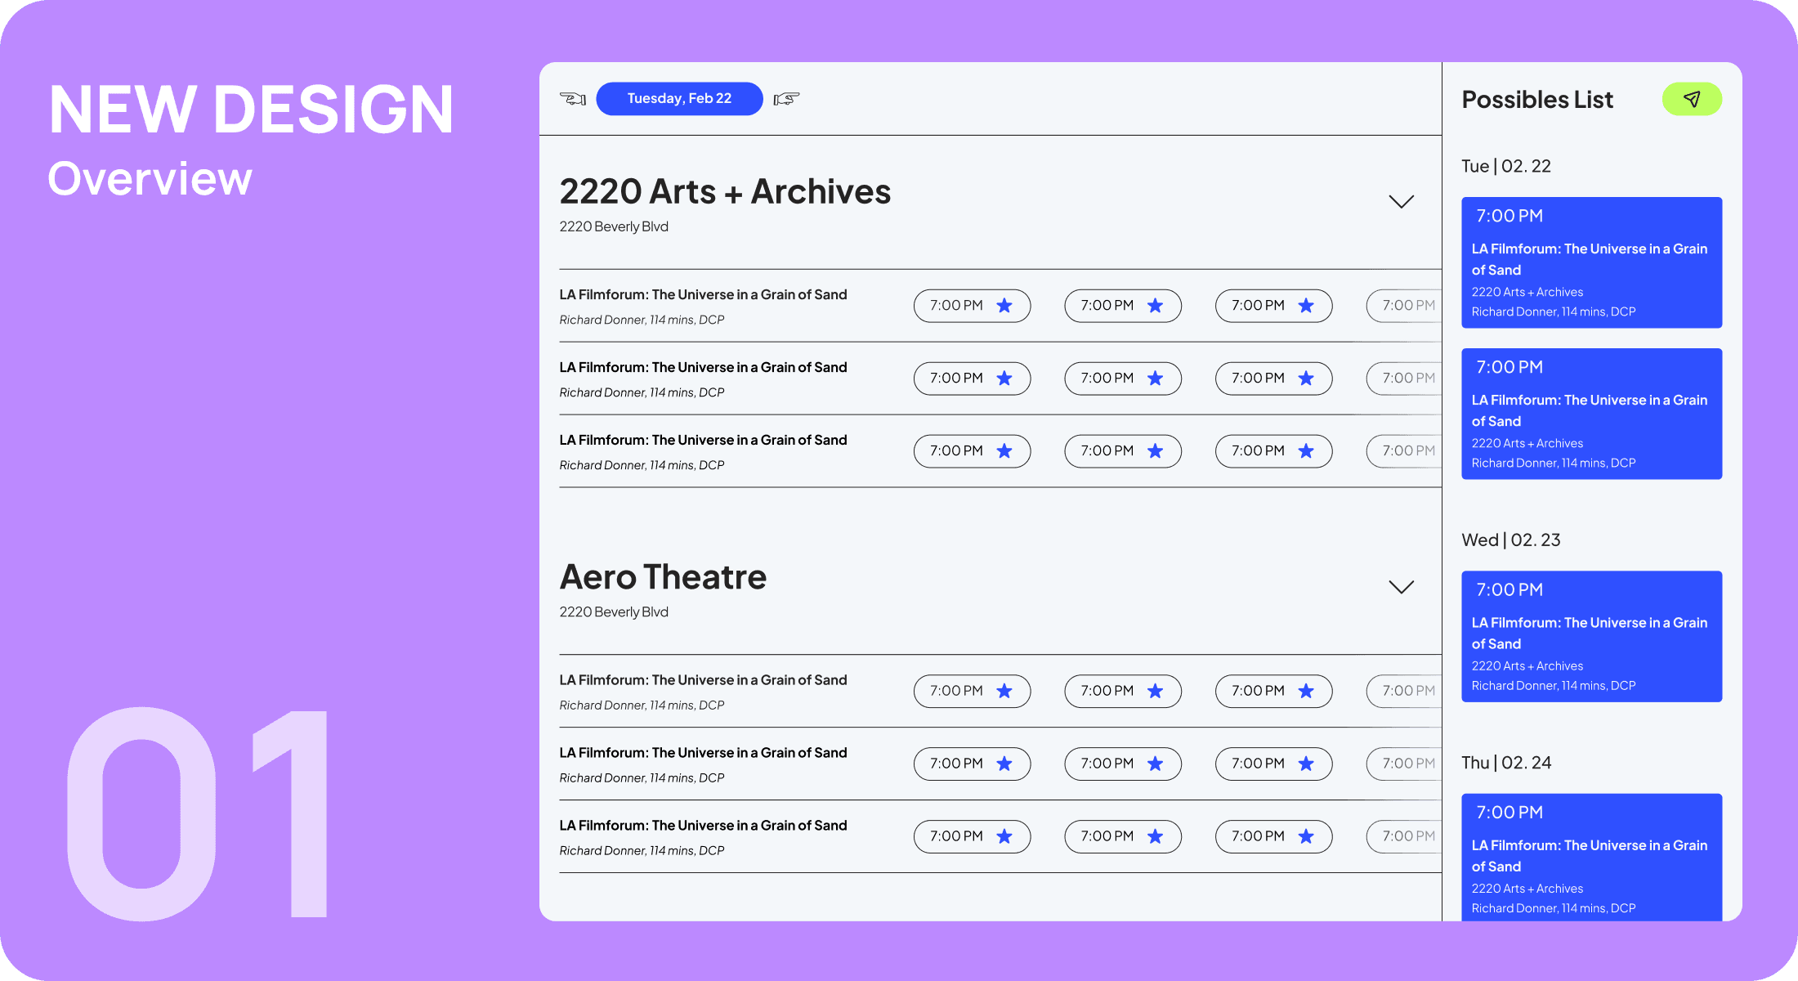The width and height of the screenshot is (1798, 981).
Task: Click the green paper plane send icon
Action: click(1692, 99)
